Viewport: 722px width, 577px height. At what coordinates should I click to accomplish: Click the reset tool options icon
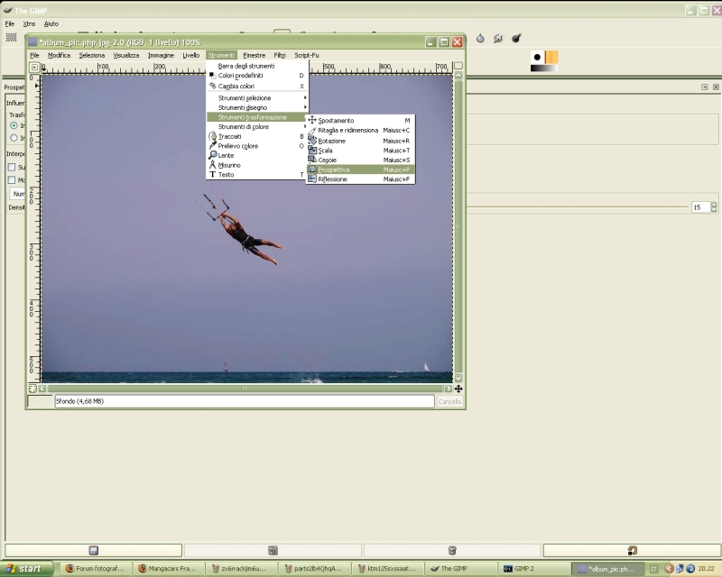(x=632, y=550)
